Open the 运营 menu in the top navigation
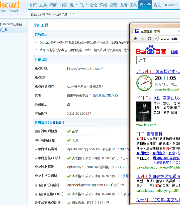This screenshot has width=180, height=205. tap(113, 5)
